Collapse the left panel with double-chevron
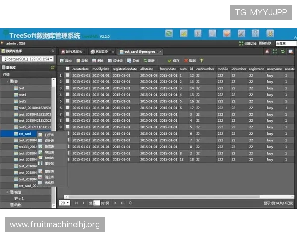This screenshot has height=237, width=297. coord(53,51)
